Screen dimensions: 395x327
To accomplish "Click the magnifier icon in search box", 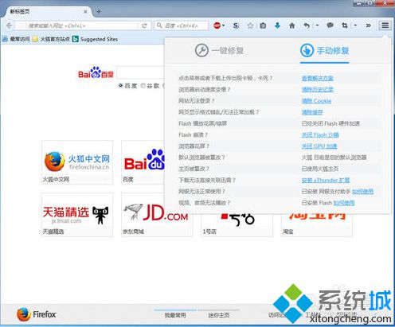I will click(159, 25).
